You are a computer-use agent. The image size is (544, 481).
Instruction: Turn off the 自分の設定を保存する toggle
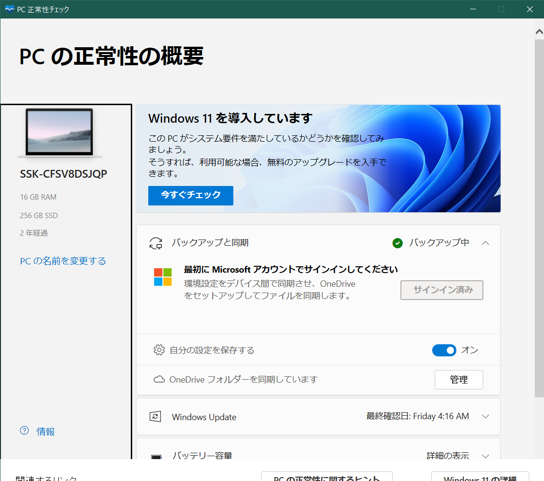(x=444, y=351)
